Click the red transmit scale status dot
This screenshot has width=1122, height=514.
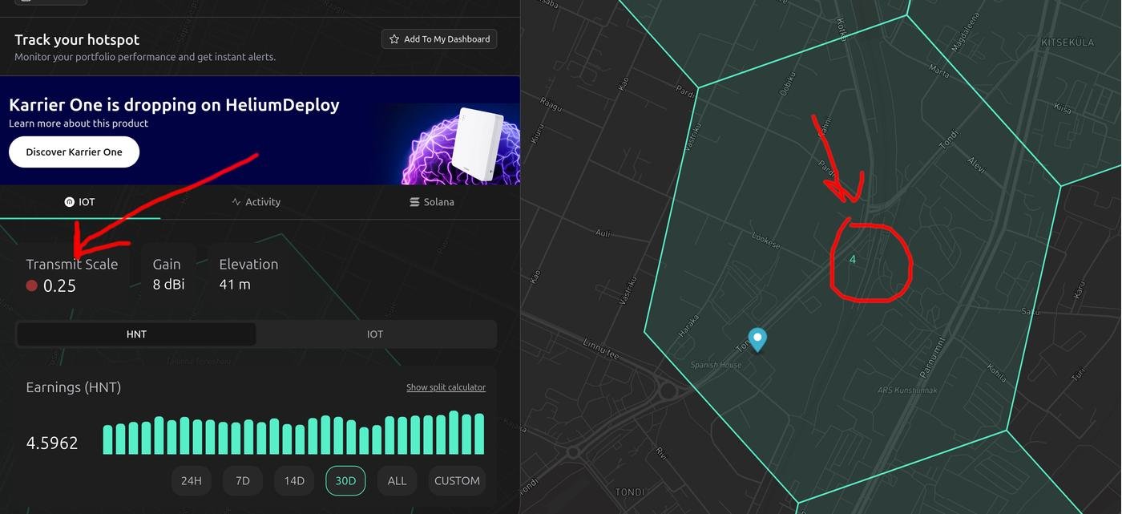click(32, 285)
